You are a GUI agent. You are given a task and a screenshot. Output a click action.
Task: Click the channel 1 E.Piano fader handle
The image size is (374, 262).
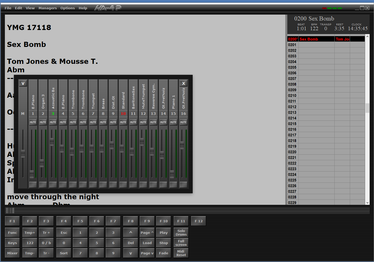(32, 174)
